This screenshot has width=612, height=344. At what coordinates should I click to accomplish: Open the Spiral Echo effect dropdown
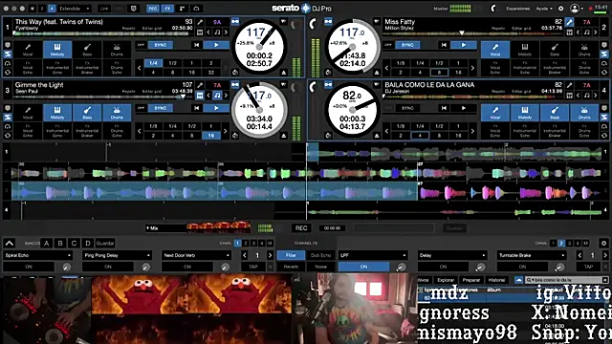[38, 255]
